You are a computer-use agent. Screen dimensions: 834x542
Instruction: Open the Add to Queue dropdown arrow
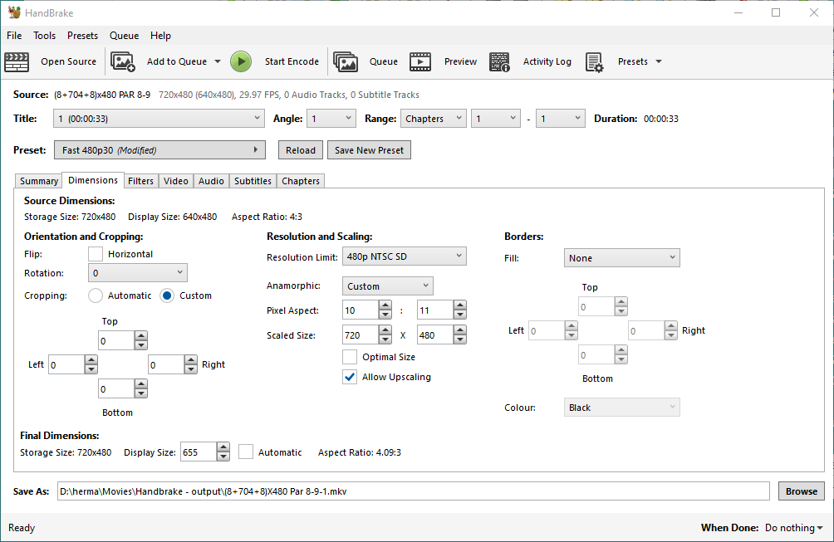218,61
